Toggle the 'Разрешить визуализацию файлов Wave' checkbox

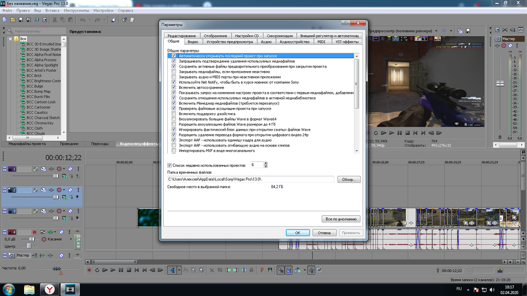tap(174, 125)
